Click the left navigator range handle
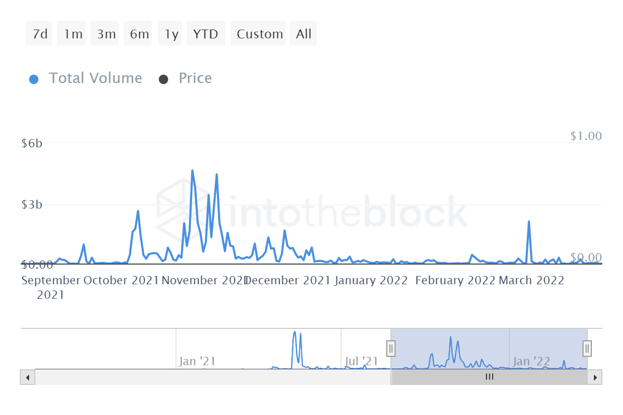 391,348
